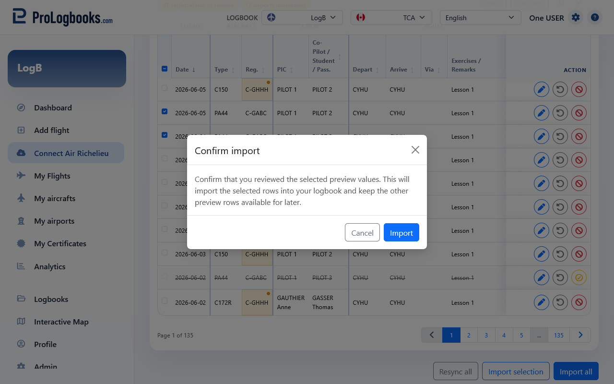The width and height of the screenshot is (614, 384).
Task: Click the LogB card in the sidebar
Action: point(67,69)
